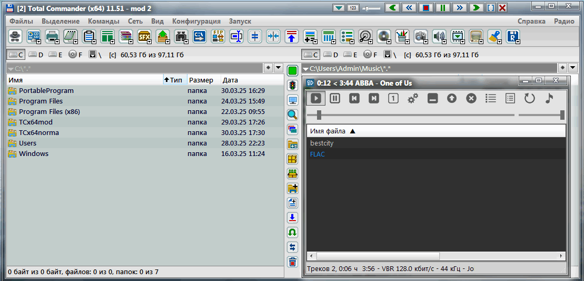This screenshot has height=281, width=584.
Task: Click the traffic light middle-bar icon
Action: click(293, 86)
